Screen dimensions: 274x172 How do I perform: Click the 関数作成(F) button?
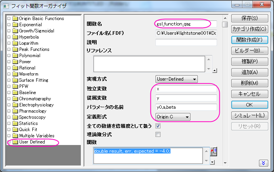(249, 40)
